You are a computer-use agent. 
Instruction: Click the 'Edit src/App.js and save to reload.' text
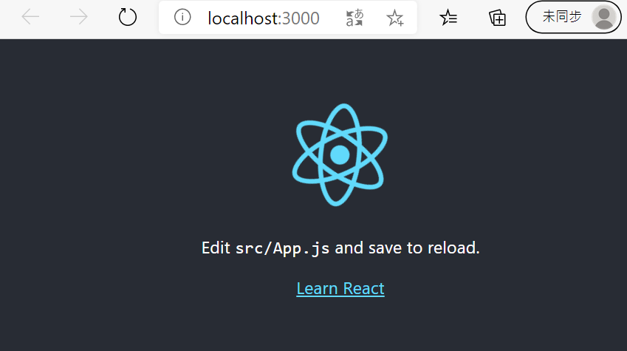pyautogui.click(x=340, y=248)
